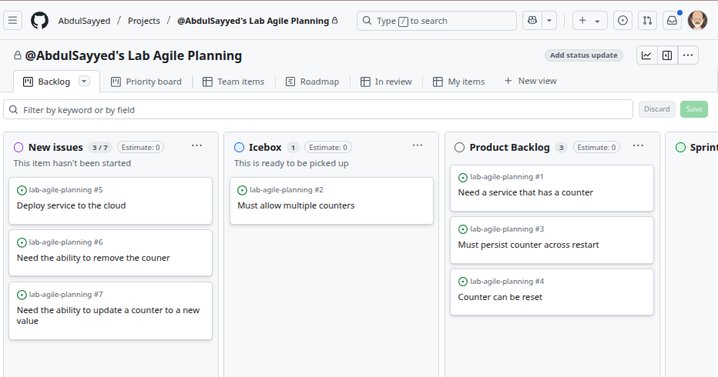This screenshot has height=377, width=718.
Task: Click the AbdulSayyed breadcrumb link
Action: tap(84, 21)
